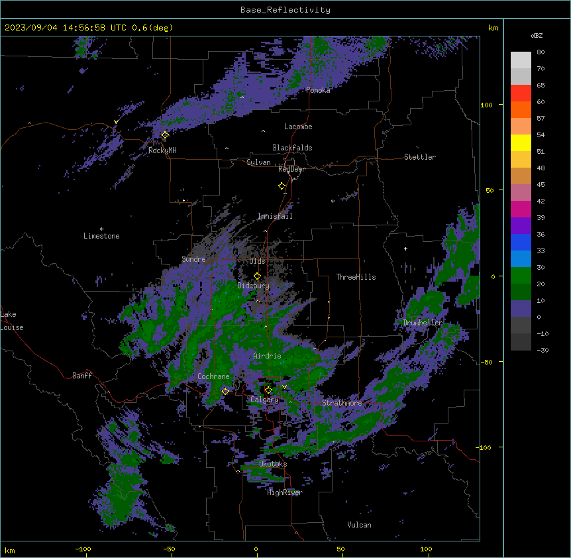Select the 80 dBZ light gray swatch
571x558 pixels.
(521, 60)
